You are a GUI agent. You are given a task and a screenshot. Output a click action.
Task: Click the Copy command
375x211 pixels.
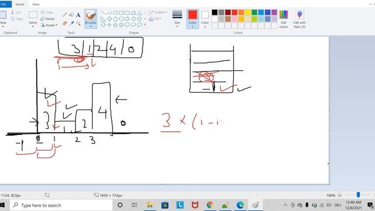coord(17,19)
